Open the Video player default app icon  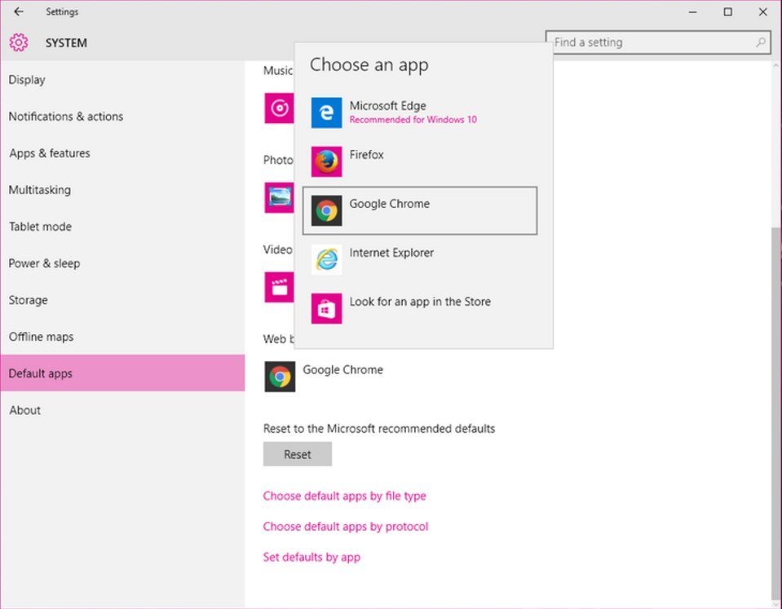pyautogui.click(x=279, y=287)
